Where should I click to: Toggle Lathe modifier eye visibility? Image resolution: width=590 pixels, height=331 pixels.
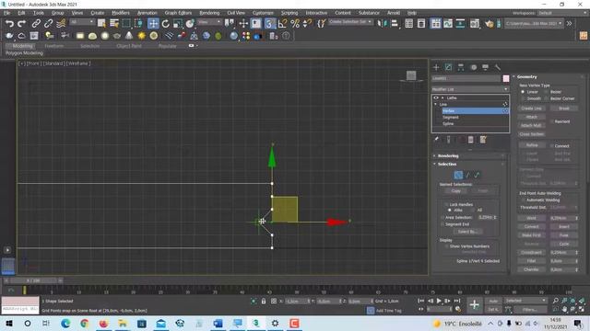(x=436, y=97)
